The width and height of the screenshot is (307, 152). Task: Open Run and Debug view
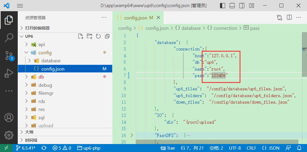9,73
